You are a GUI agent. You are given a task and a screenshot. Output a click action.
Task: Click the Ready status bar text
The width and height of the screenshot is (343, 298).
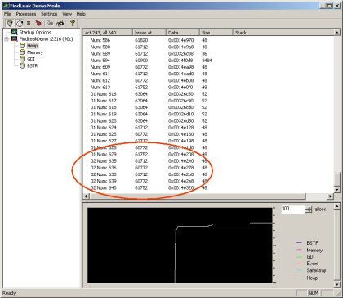pyautogui.click(x=9, y=293)
